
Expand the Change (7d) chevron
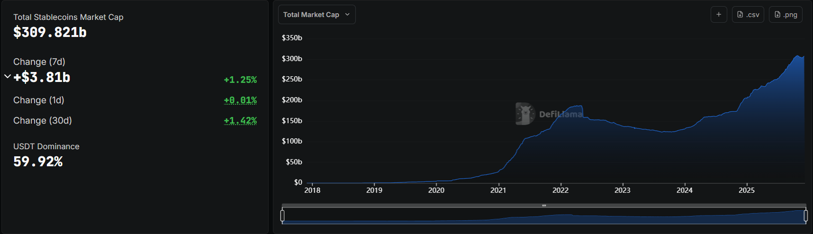coord(8,76)
